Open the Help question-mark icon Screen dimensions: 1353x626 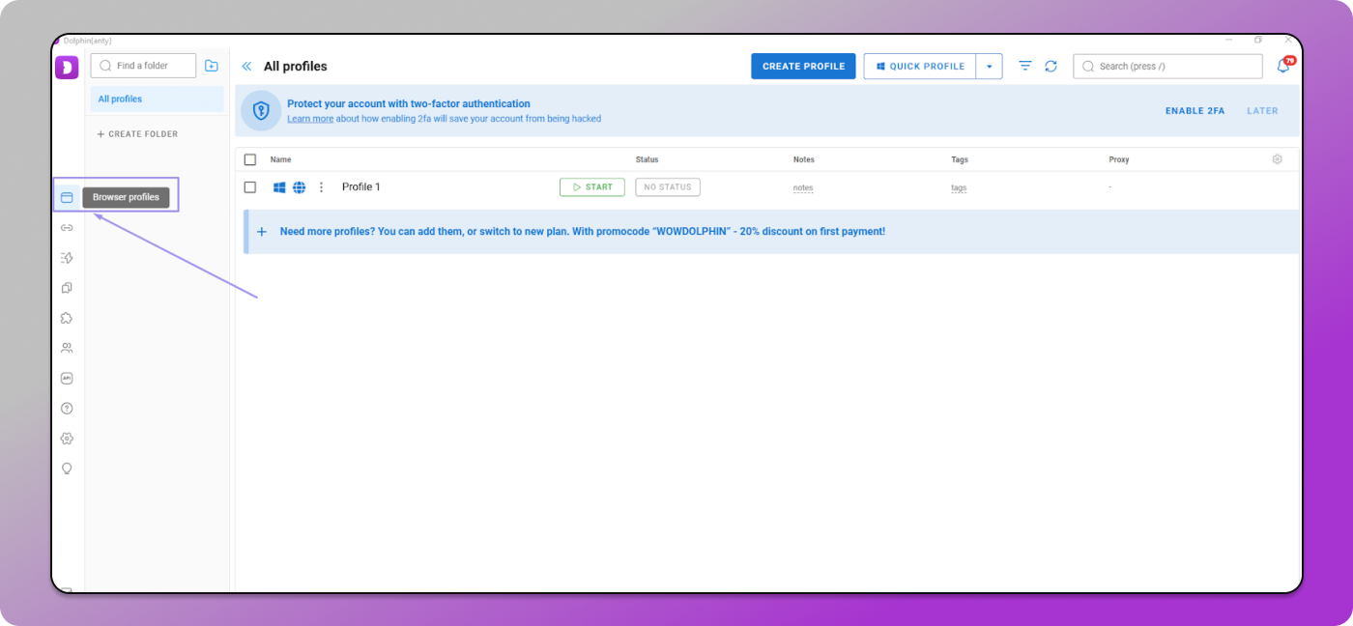point(67,408)
